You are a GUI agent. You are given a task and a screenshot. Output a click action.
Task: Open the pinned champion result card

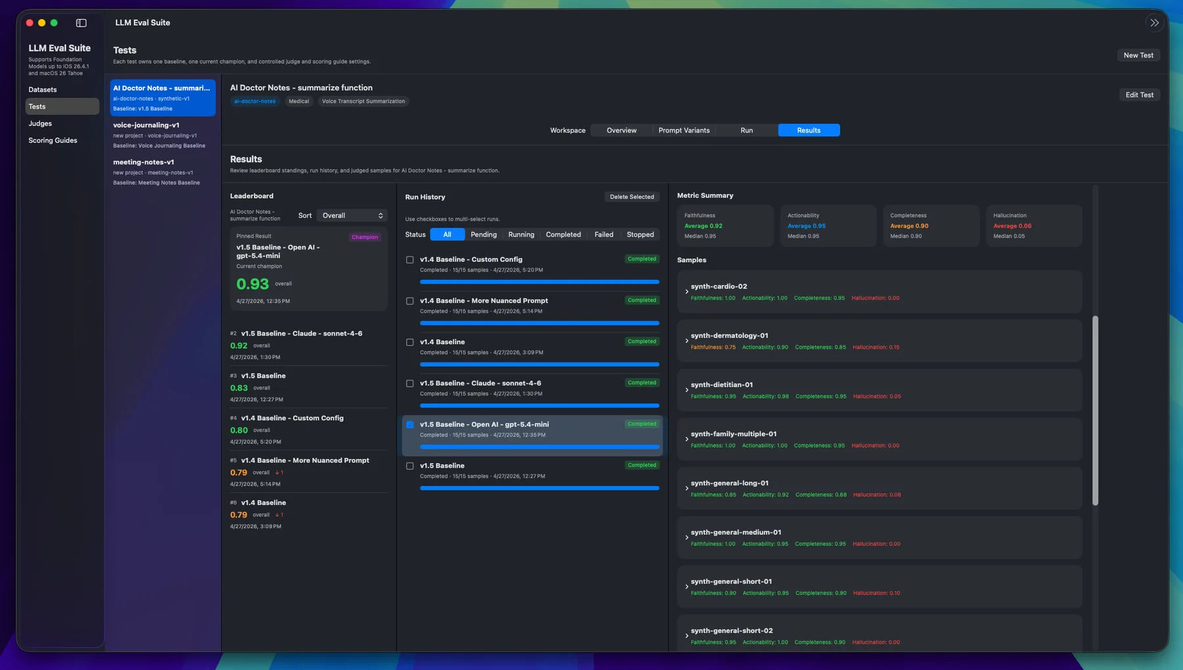point(309,269)
